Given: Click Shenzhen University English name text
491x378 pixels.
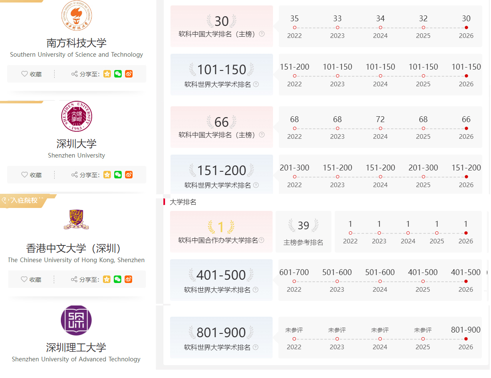Looking at the screenshot, I should 76,155.
